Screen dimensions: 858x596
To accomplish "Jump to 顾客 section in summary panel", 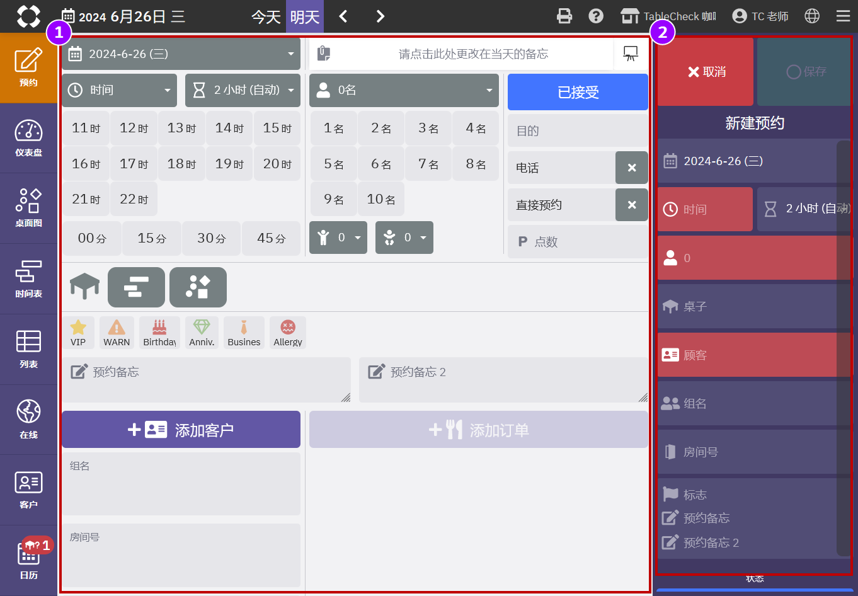I will (746, 355).
